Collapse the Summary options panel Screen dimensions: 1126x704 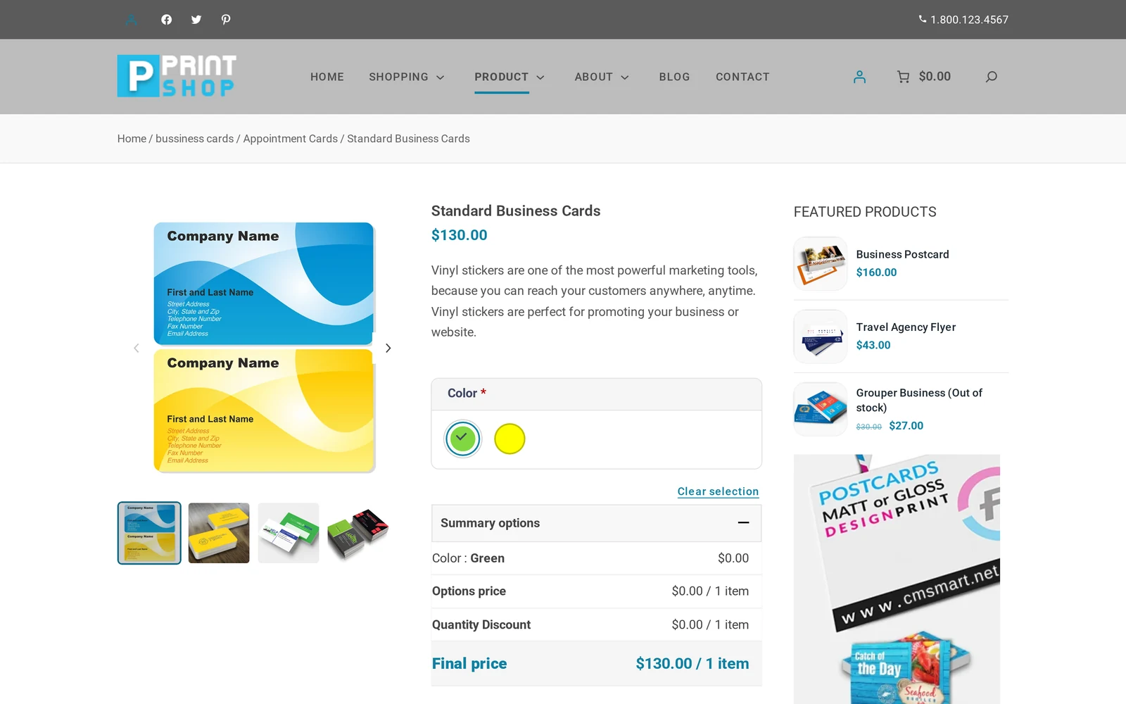coord(743,522)
